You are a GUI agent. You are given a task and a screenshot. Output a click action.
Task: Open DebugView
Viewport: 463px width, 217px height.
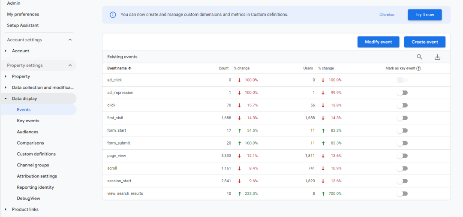click(29, 199)
